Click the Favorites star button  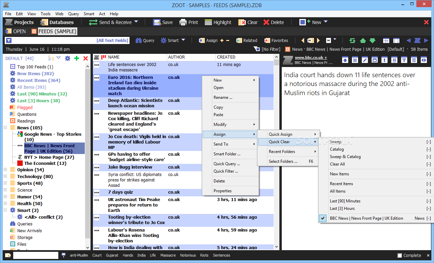(x=276, y=41)
